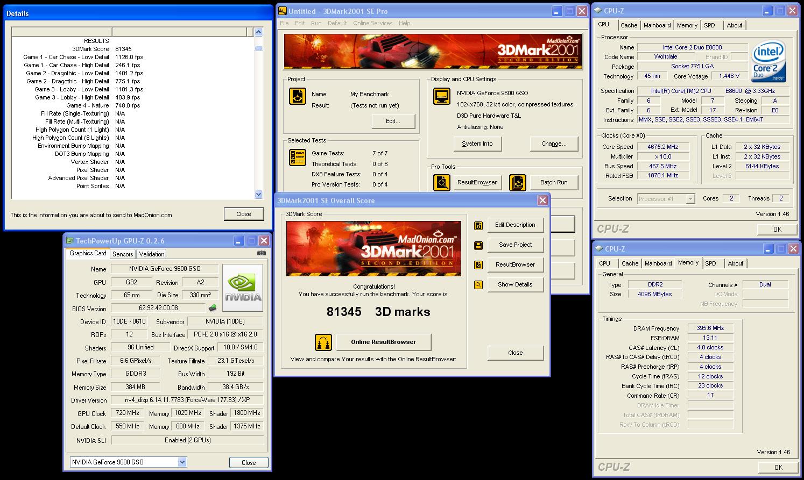This screenshot has width=804, height=480.
Task: Switch to Mainboard tab in bottom CPU-Z
Action: click(x=658, y=263)
